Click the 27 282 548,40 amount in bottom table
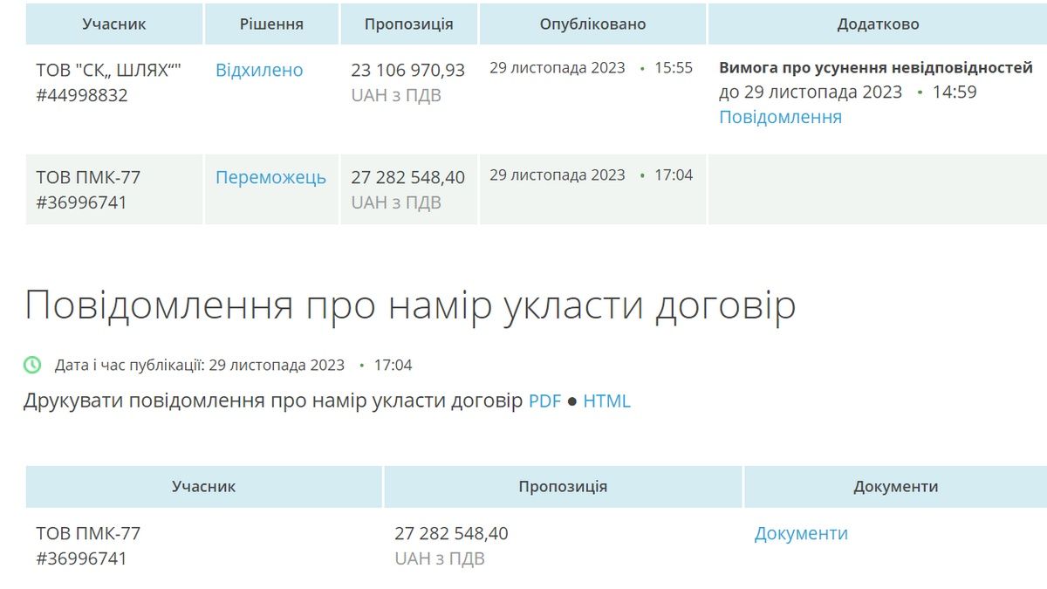This screenshot has width=1047, height=589. click(x=451, y=533)
